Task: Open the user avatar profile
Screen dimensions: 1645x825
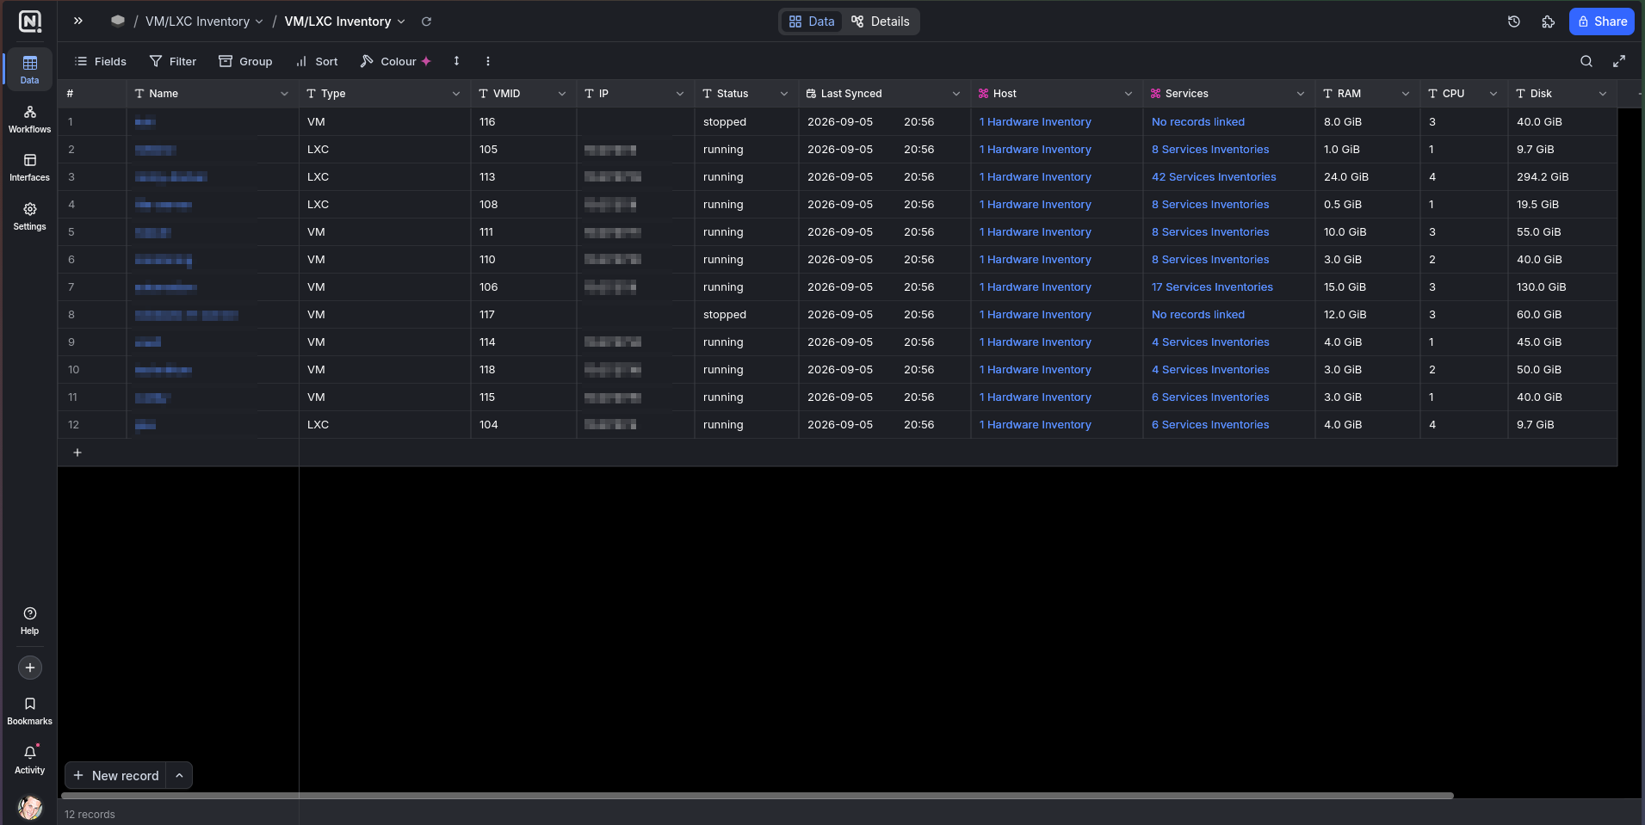Action: coord(29,808)
